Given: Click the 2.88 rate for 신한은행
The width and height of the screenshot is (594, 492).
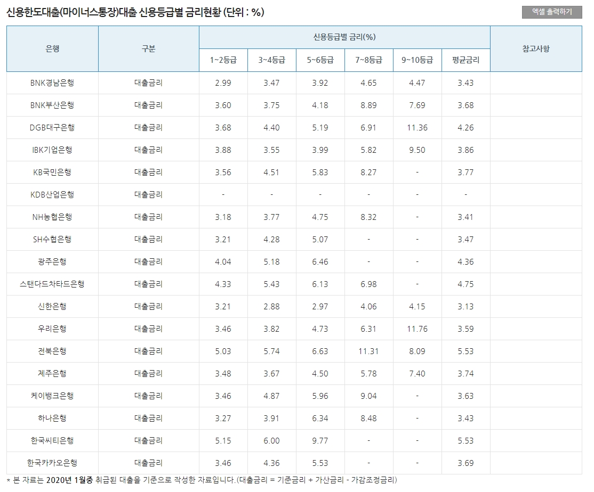Looking at the screenshot, I should click(x=271, y=306).
